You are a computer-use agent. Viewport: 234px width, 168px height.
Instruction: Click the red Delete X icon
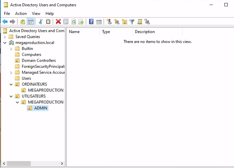tap(58, 22)
